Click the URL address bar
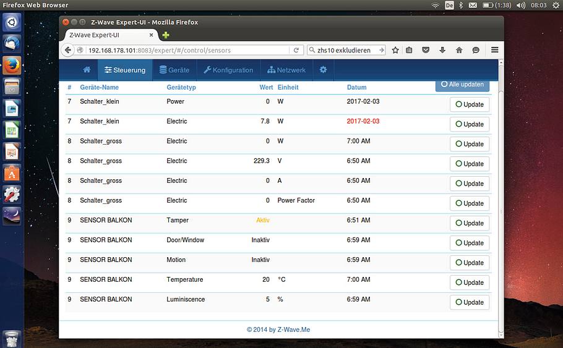This screenshot has height=348, width=563. coord(186,50)
